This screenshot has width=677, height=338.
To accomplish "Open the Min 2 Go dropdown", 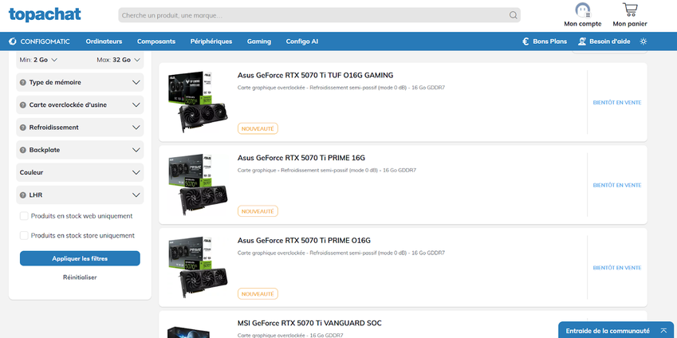I will coord(41,60).
